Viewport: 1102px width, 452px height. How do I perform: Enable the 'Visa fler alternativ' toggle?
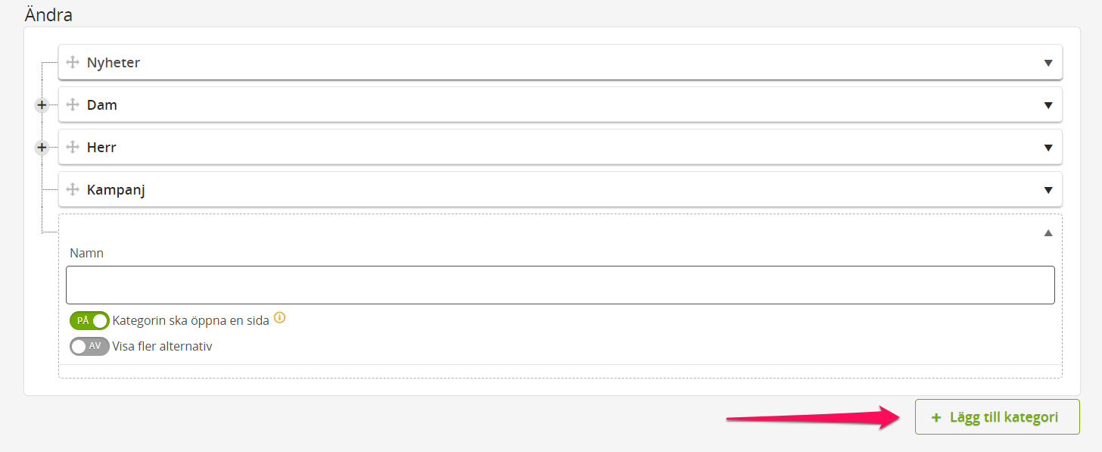(89, 346)
